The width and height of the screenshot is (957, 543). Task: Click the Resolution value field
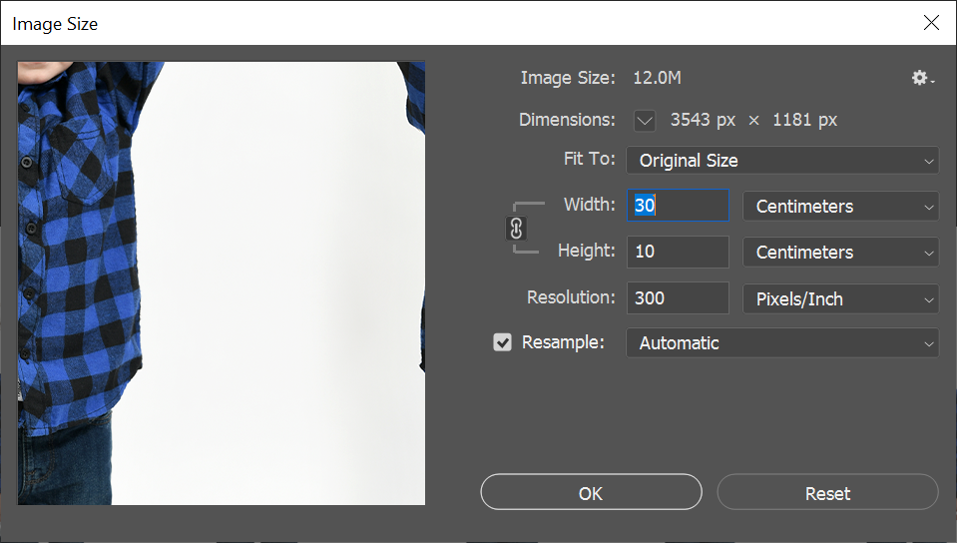(679, 298)
